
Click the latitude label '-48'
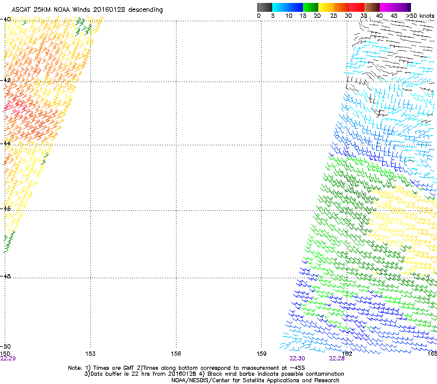coord(5,276)
